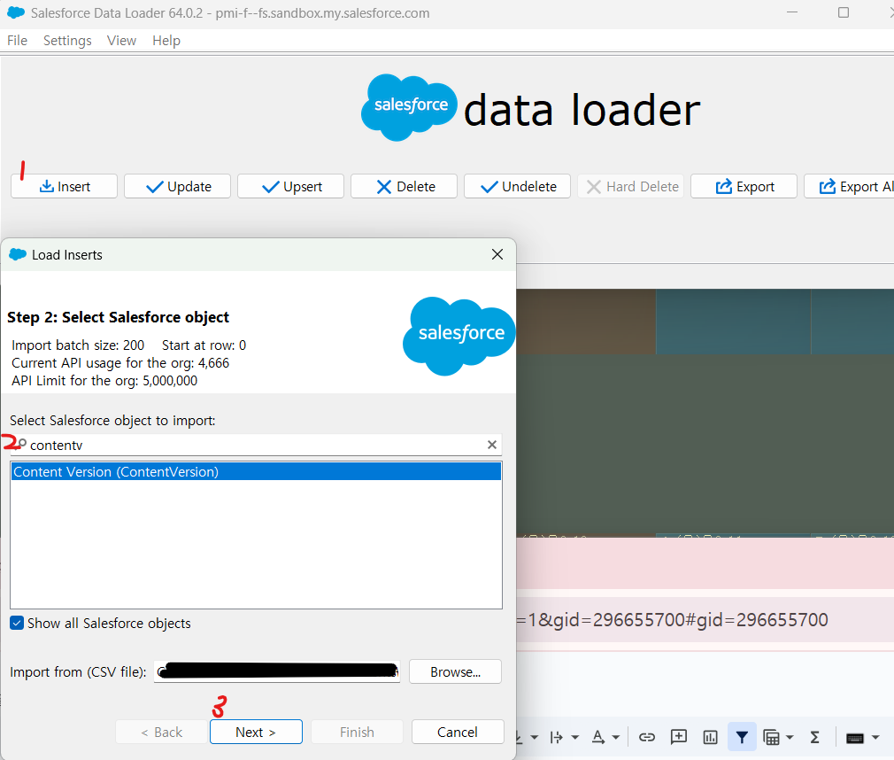
Task: Clear the object search text
Action: pos(492,445)
